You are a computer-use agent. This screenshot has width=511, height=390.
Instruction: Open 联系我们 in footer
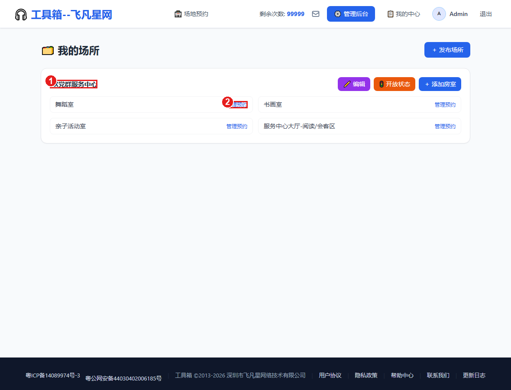(x=438, y=375)
